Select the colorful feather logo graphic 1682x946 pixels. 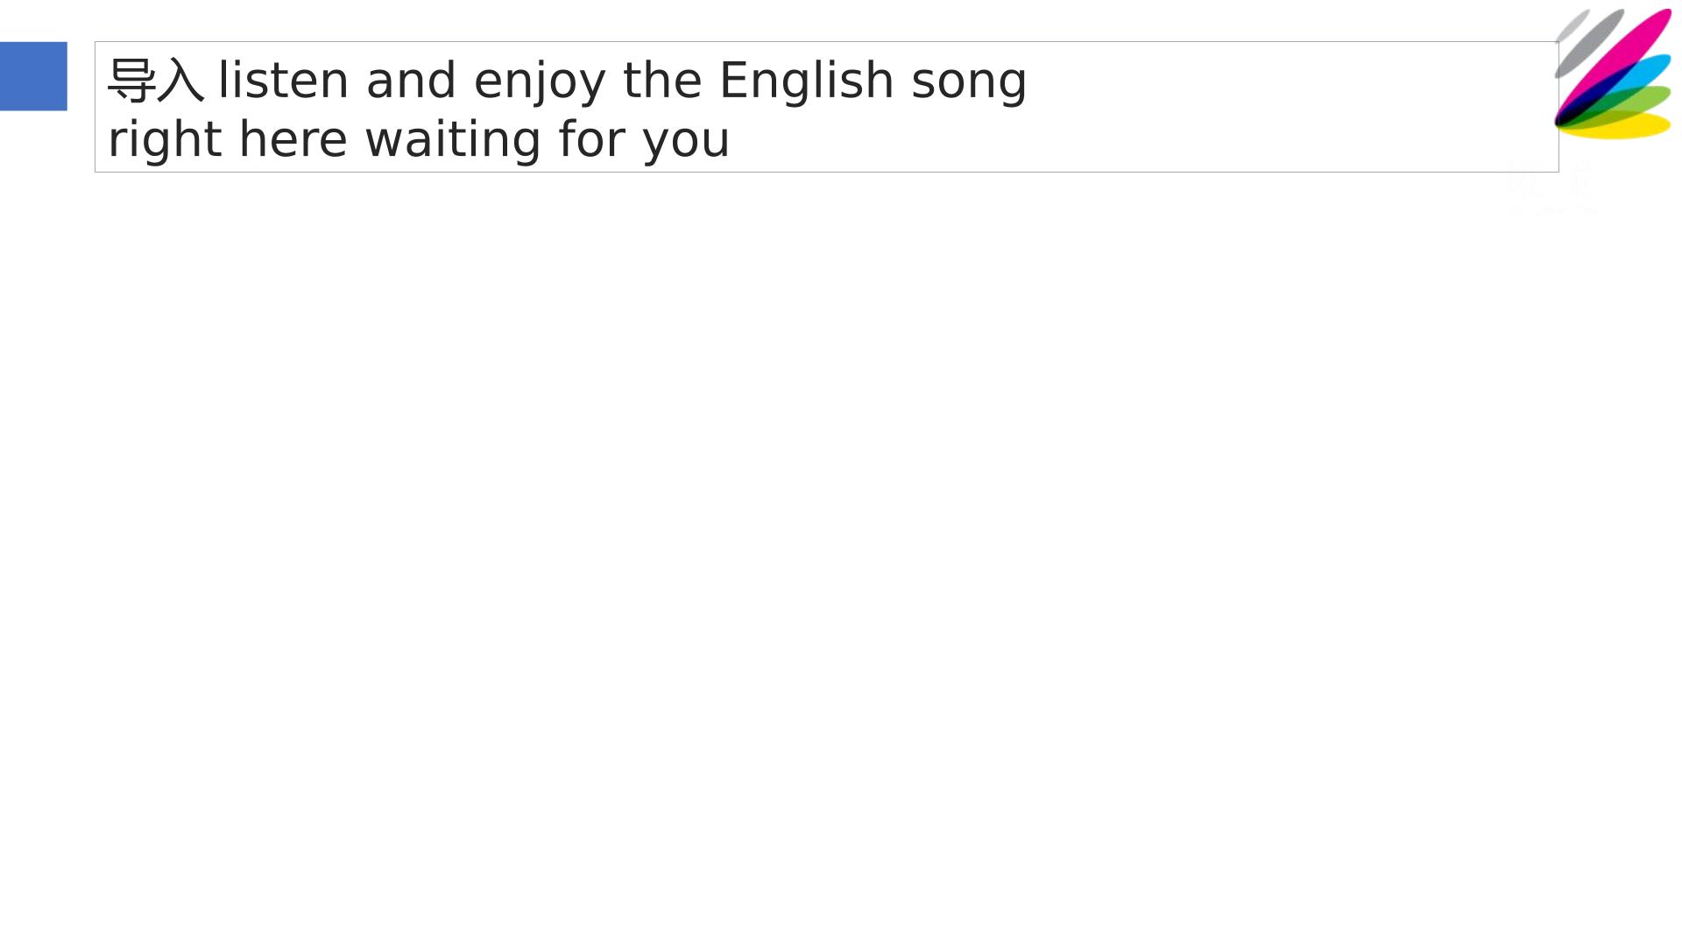tap(1613, 74)
